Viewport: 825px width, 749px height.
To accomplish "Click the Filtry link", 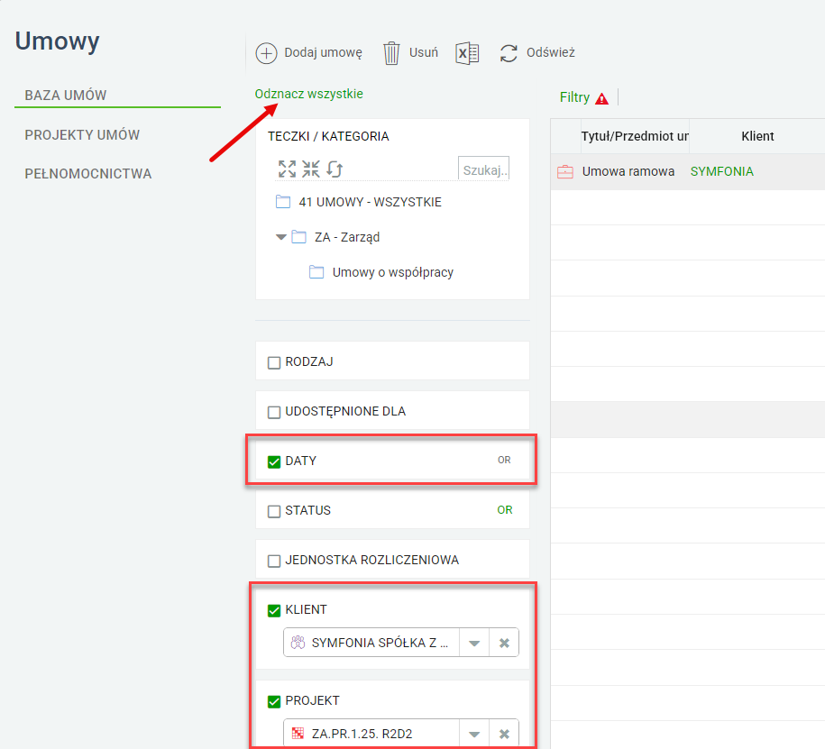I will click(574, 97).
